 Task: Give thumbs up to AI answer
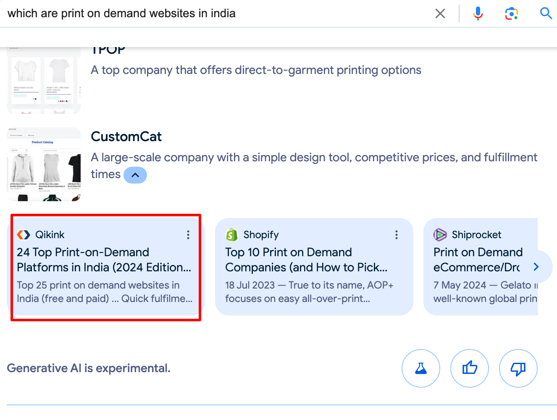(x=470, y=368)
